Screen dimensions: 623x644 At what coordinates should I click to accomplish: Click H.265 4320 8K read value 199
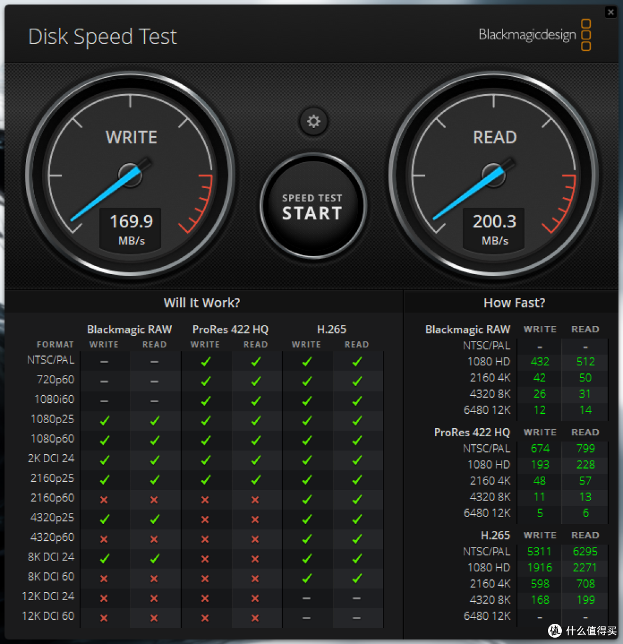click(586, 600)
